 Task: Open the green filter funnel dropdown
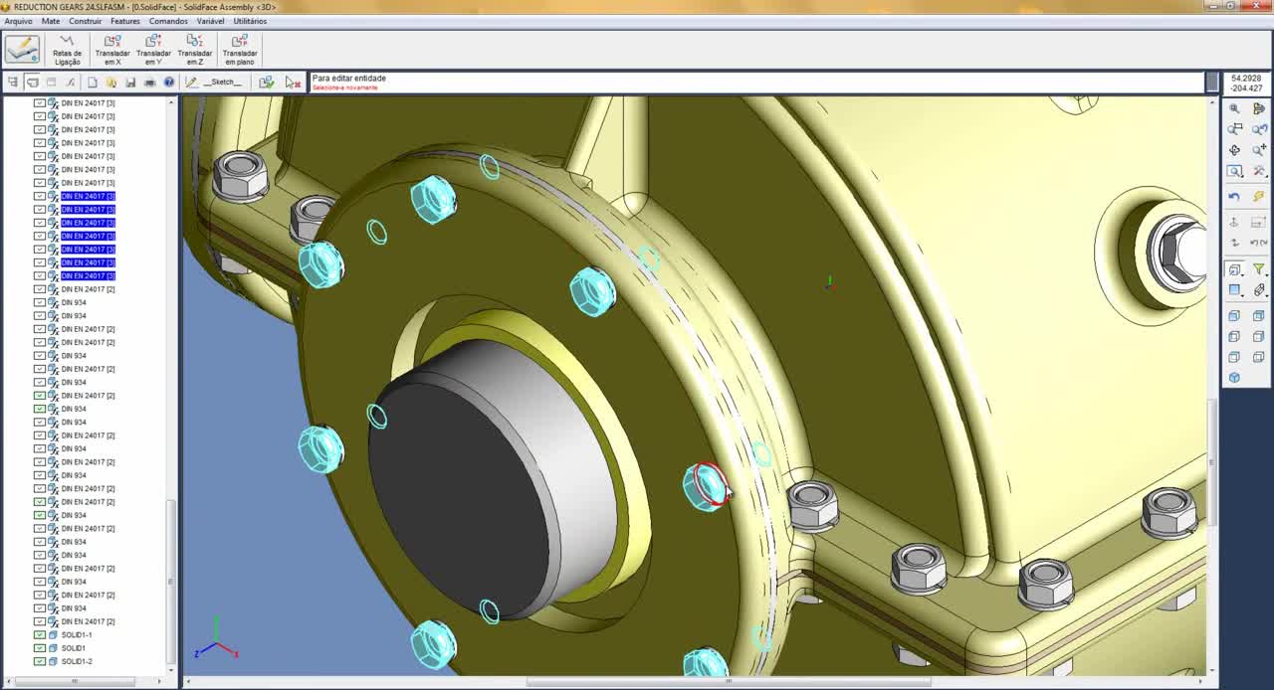[1259, 269]
